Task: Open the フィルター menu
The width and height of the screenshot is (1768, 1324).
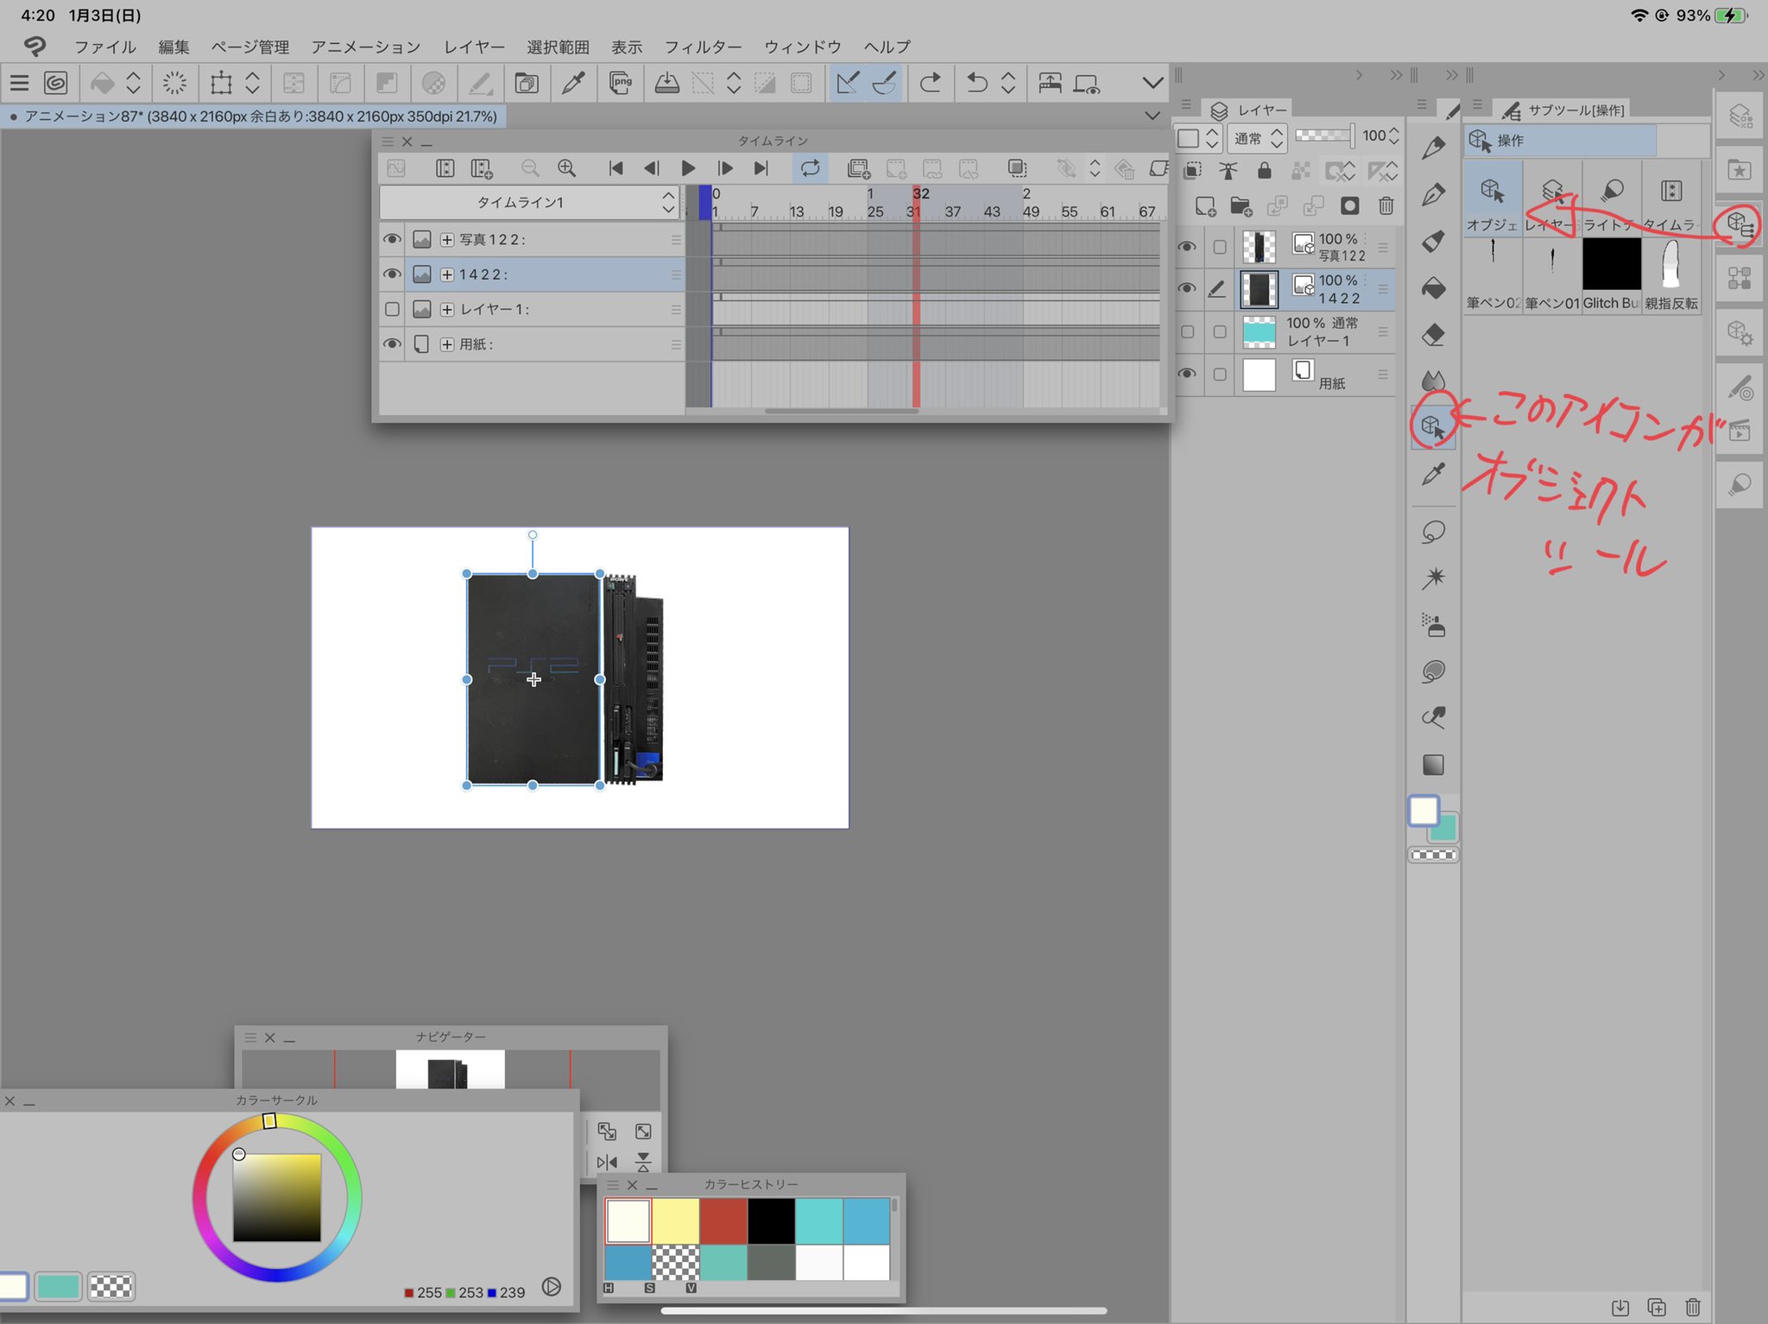Action: click(703, 47)
